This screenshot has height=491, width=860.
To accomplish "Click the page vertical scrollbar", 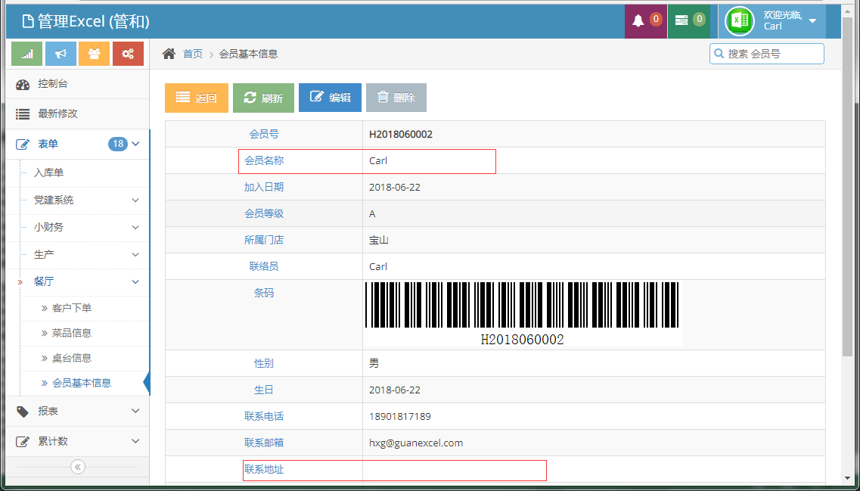I will tap(847, 187).
